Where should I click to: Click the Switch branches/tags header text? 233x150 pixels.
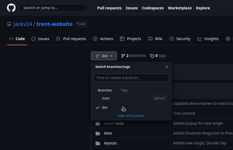click(113, 67)
